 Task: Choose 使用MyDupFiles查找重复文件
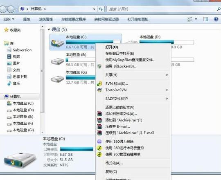tap(133, 60)
